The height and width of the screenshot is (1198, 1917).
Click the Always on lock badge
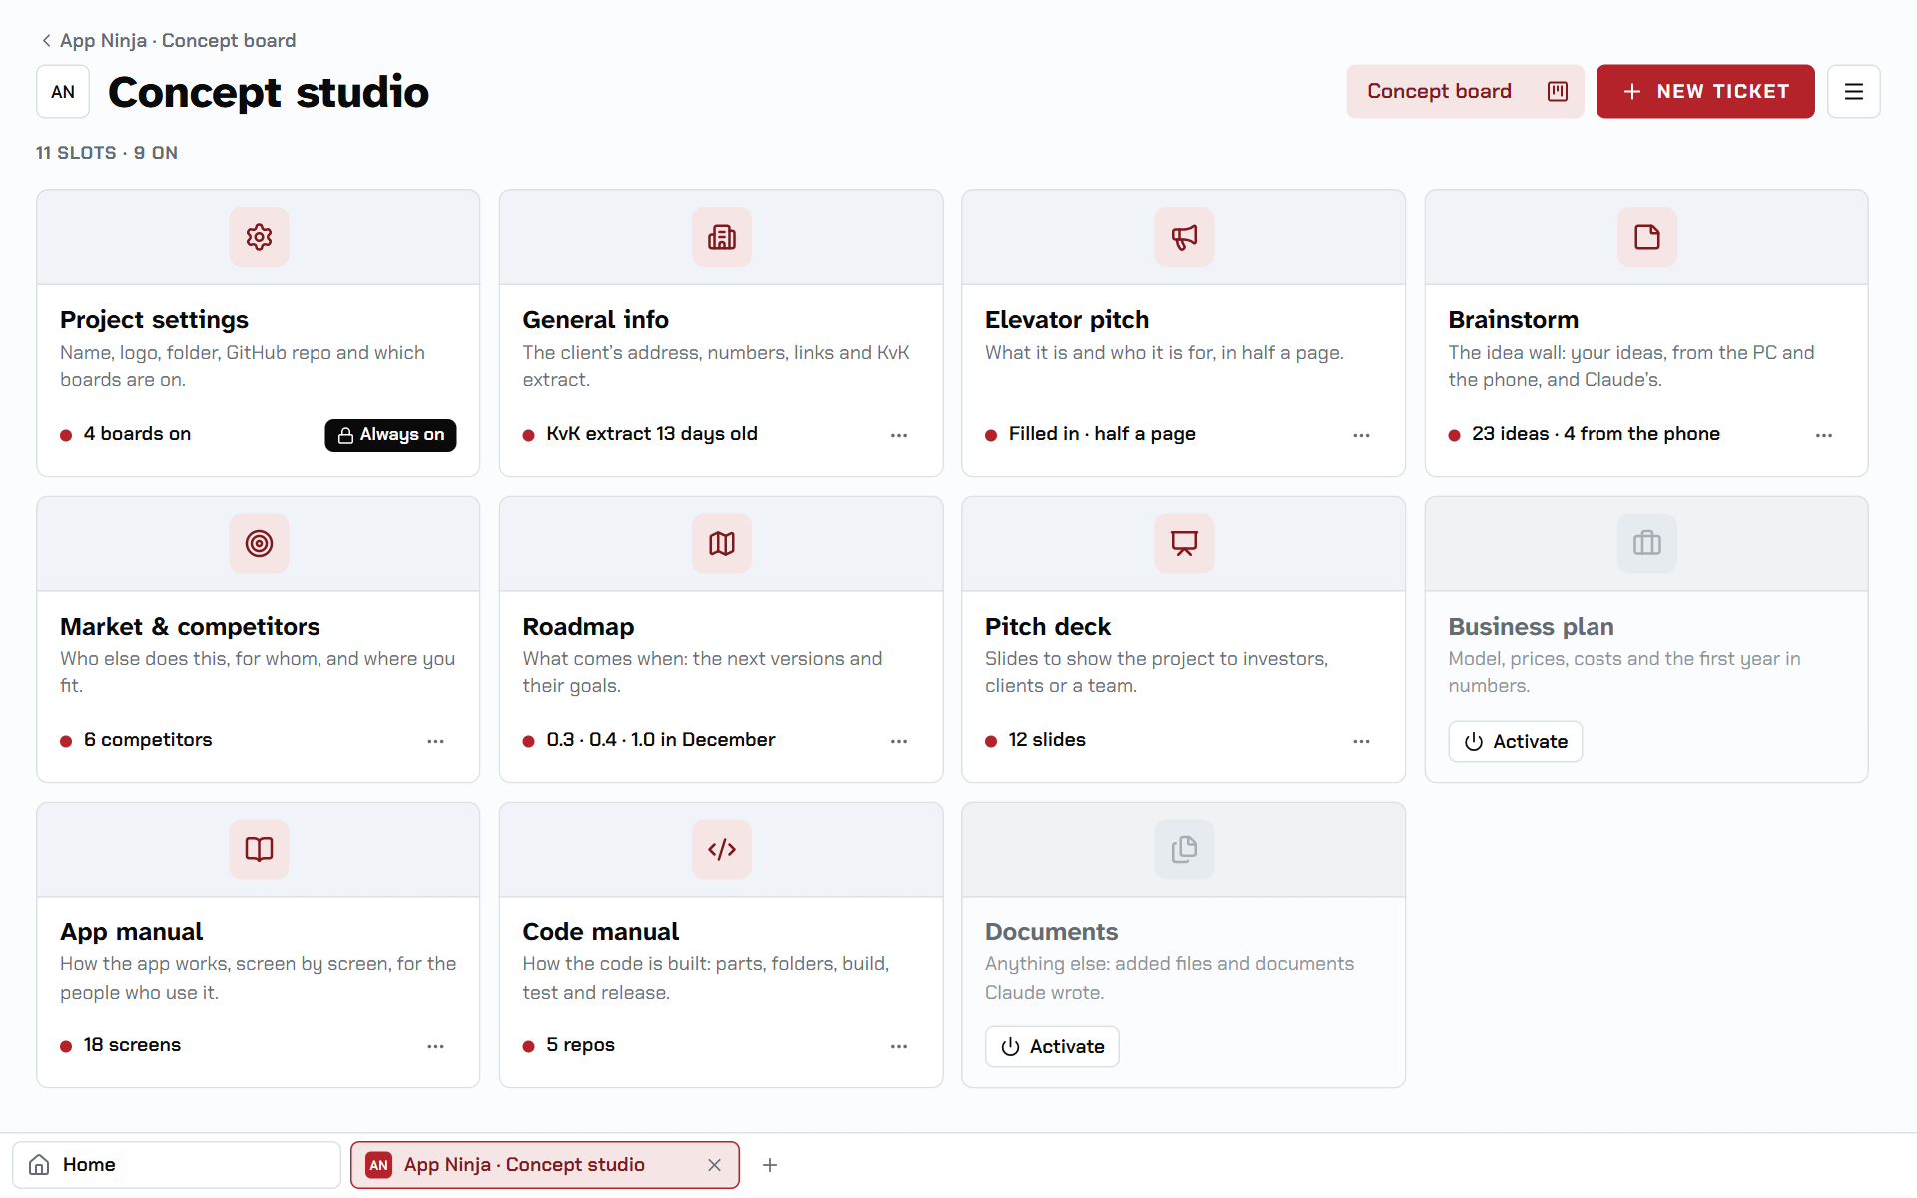[390, 435]
